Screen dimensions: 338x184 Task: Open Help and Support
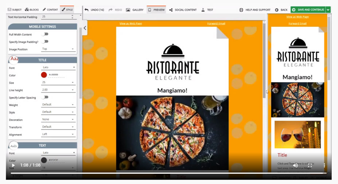(255, 10)
